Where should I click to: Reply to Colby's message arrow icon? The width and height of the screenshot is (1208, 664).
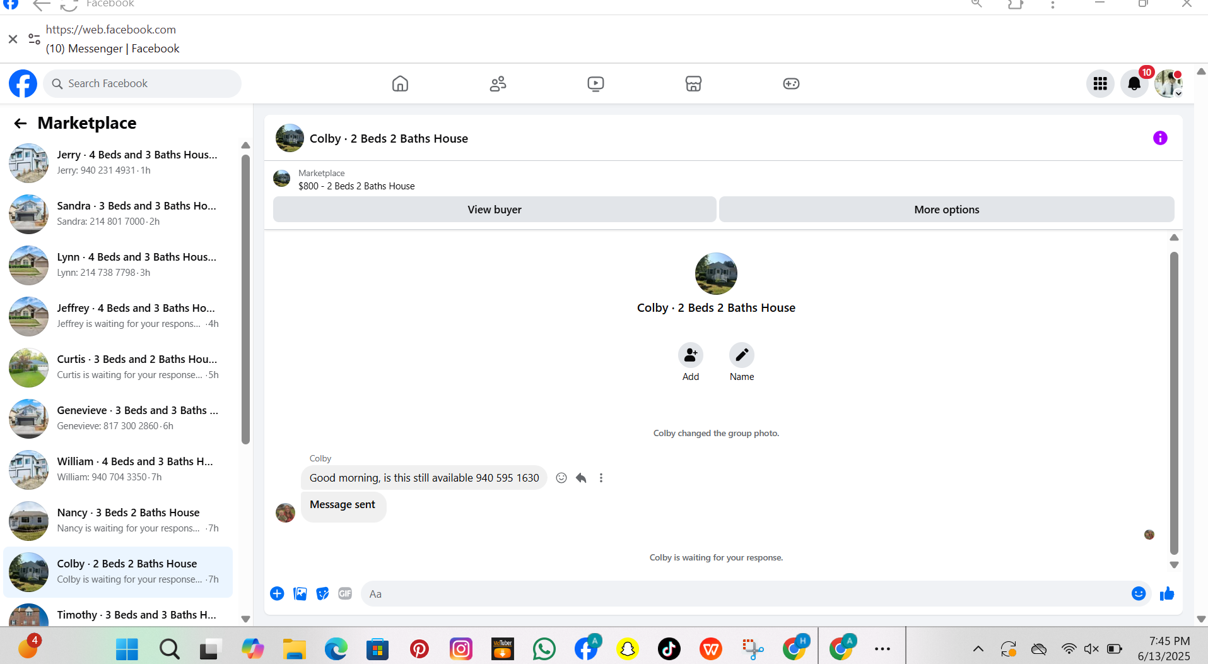[581, 478]
